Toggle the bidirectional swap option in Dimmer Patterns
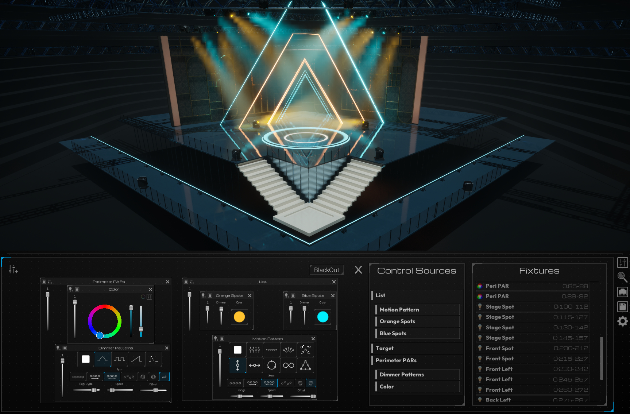630x414 pixels. [165, 377]
